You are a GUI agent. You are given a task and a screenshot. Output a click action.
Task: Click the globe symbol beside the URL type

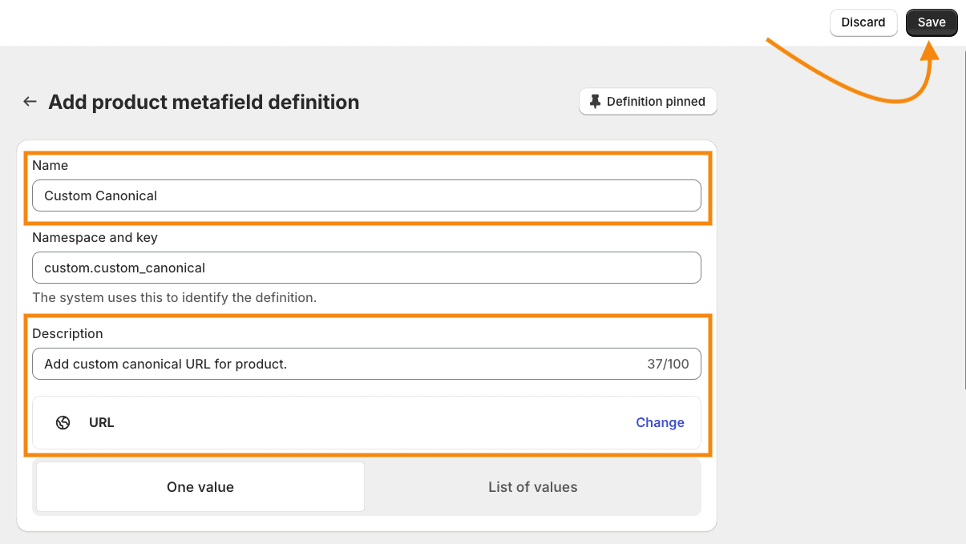click(x=63, y=422)
